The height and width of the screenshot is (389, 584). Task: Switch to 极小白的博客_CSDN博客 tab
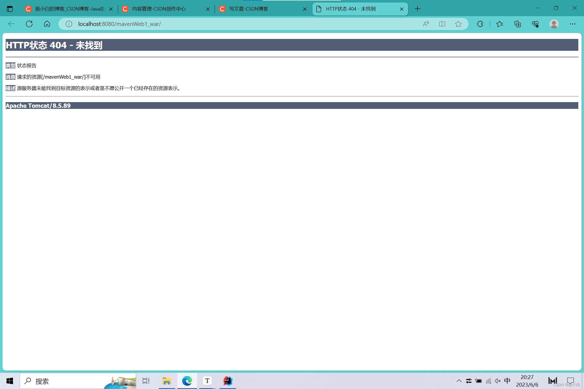point(69,9)
